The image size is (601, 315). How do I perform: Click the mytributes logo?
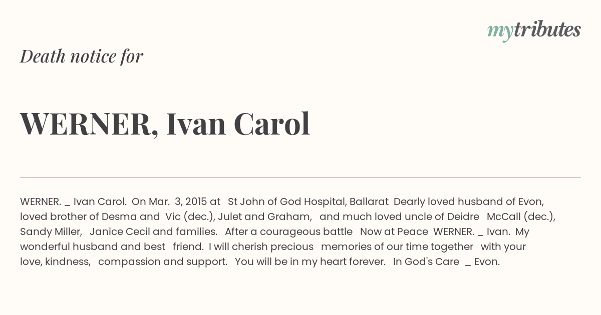pyautogui.click(x=534, y=30)
